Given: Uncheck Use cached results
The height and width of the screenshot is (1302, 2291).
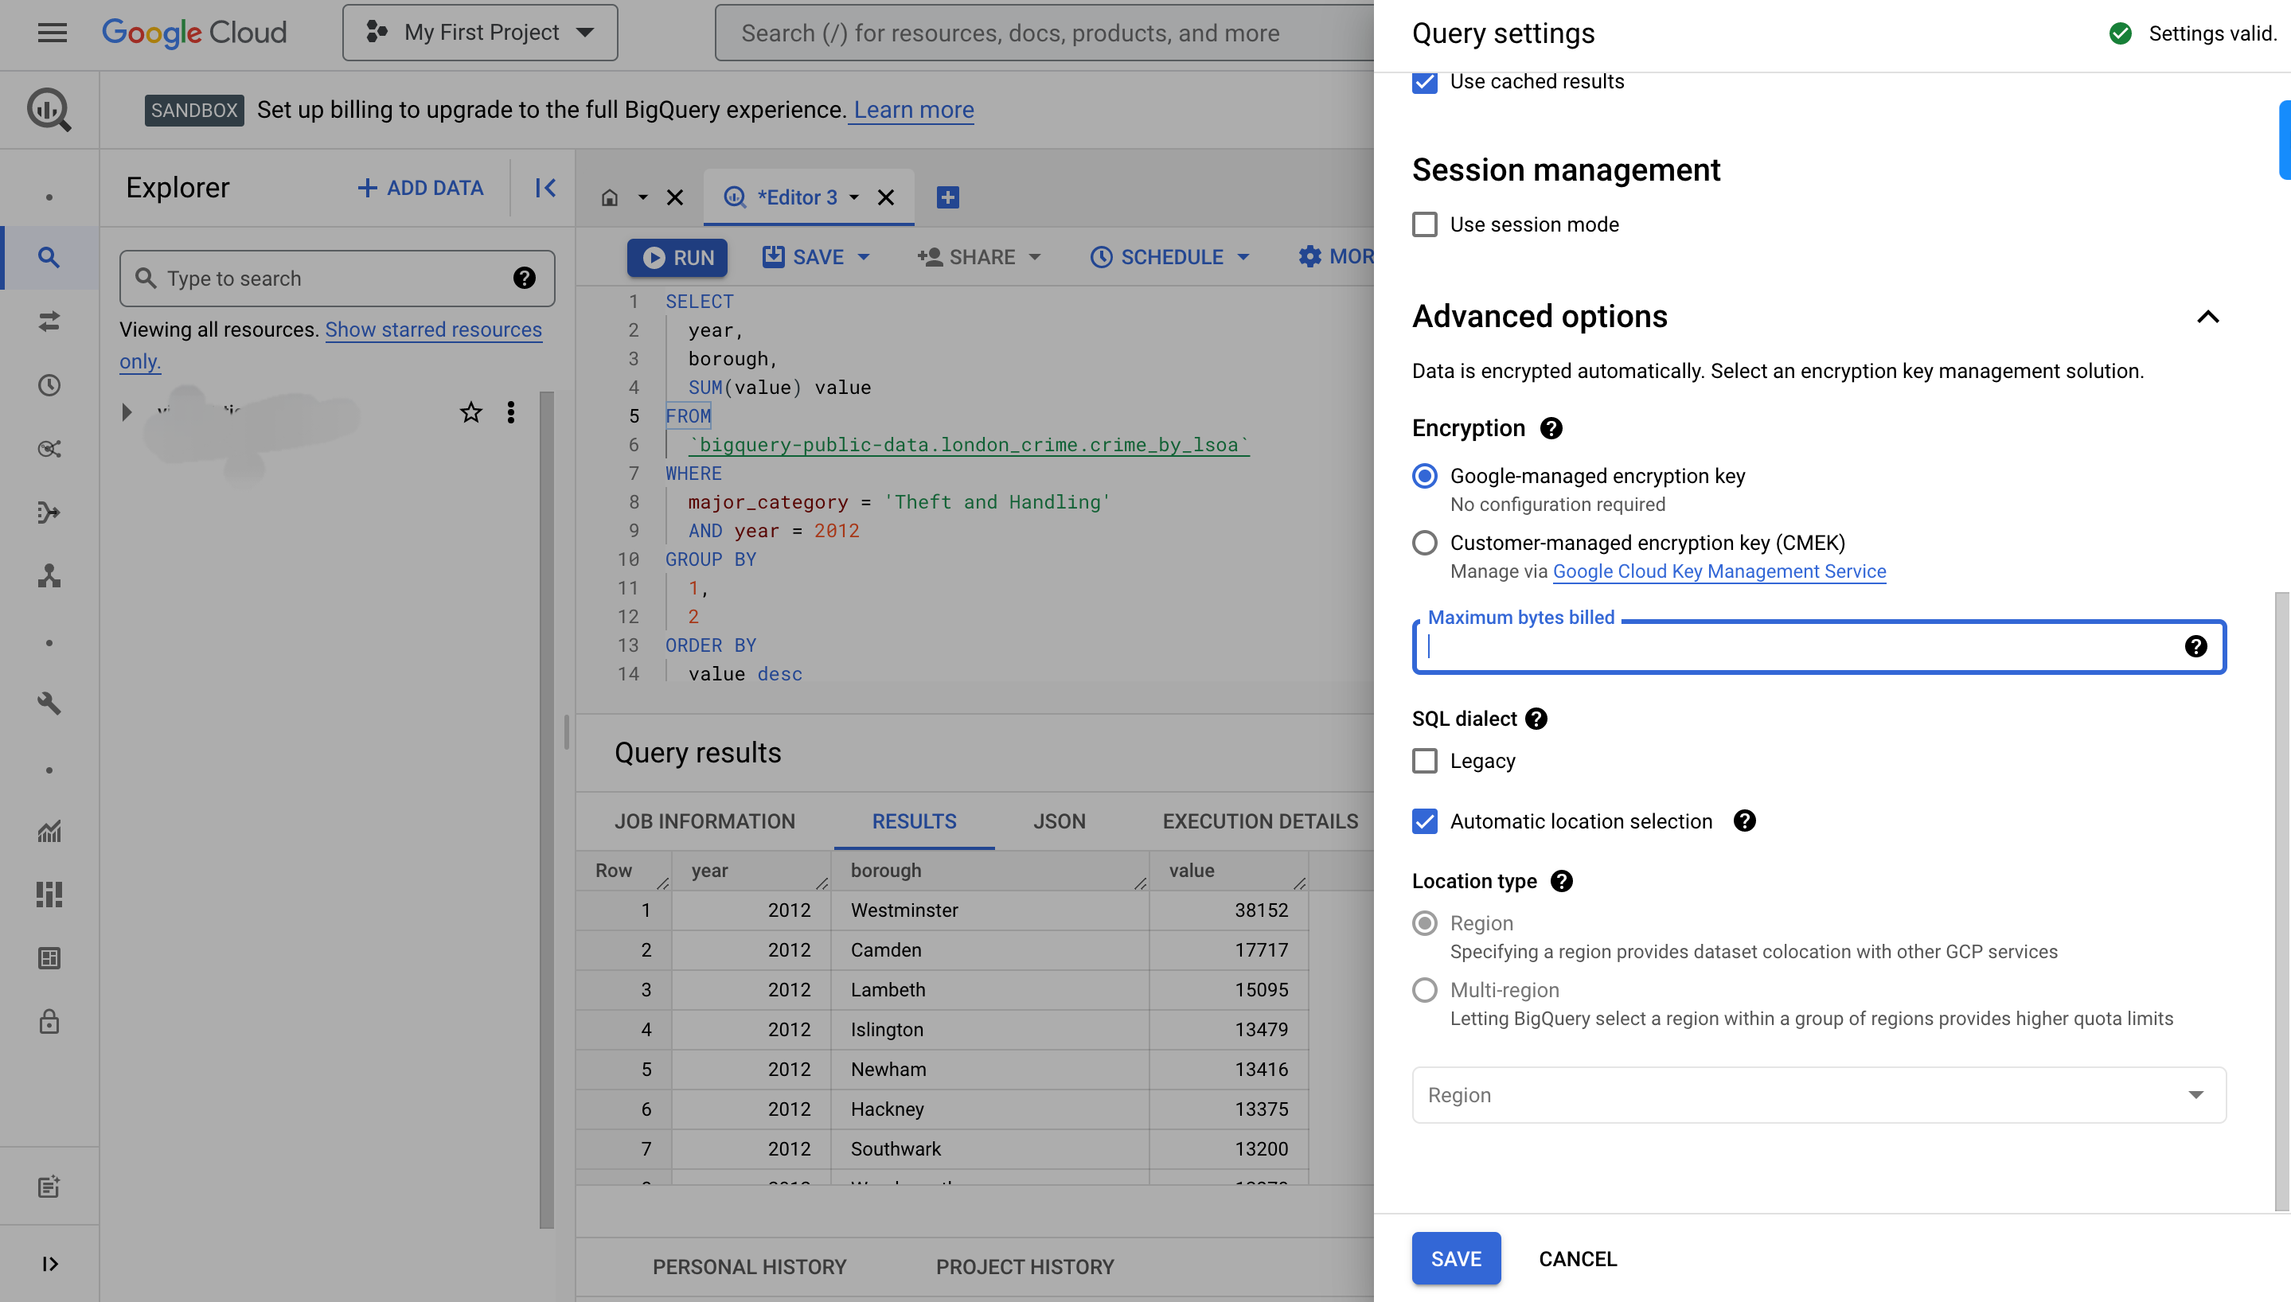Looking at the screenshot, I should [1426, 81].
